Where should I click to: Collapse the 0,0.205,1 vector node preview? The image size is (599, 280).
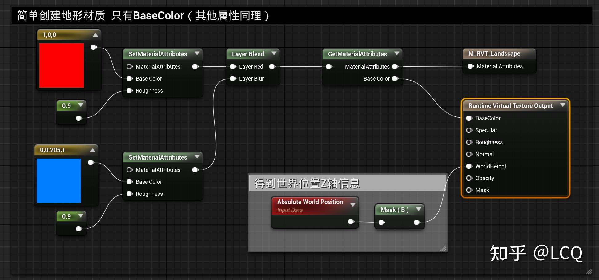coord(92,150)
